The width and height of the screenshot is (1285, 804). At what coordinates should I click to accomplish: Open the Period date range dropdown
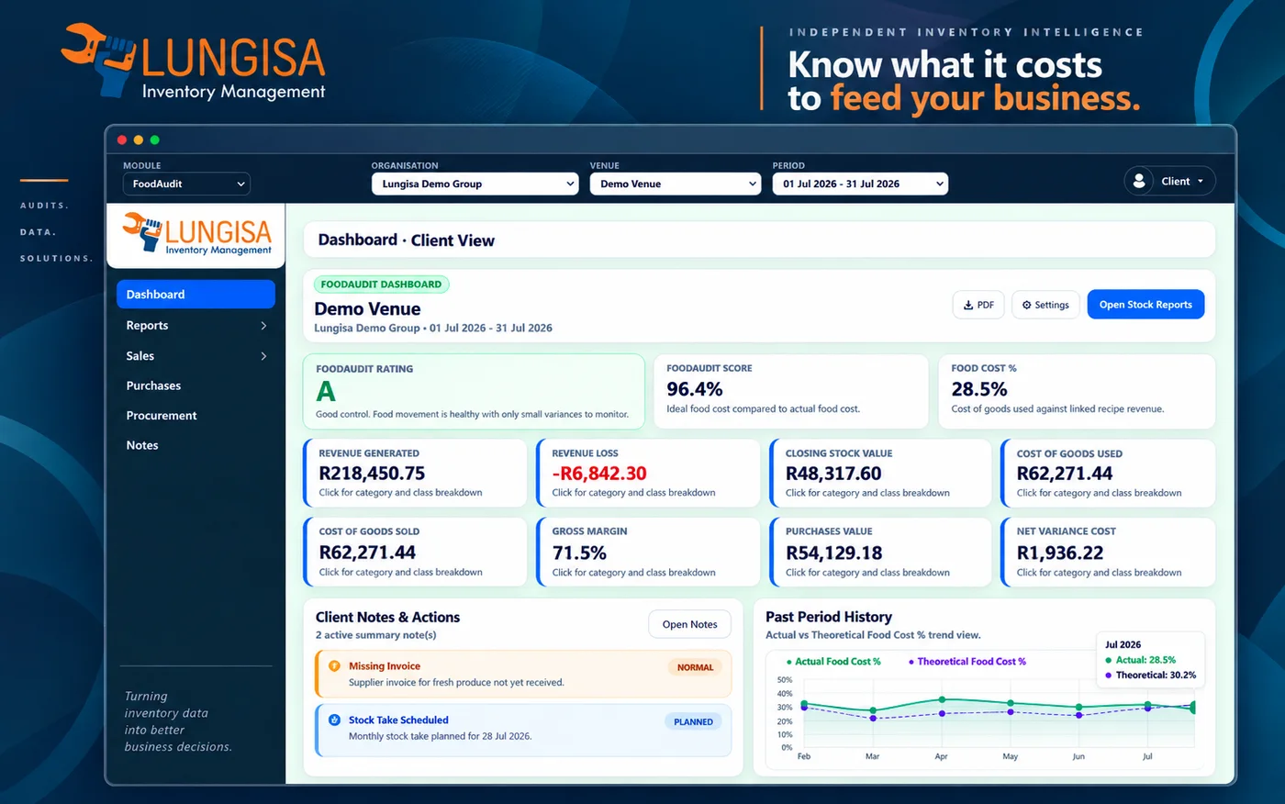click(x=860, y=184)
